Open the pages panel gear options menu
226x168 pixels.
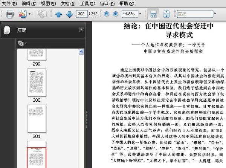tap(22, 43)
